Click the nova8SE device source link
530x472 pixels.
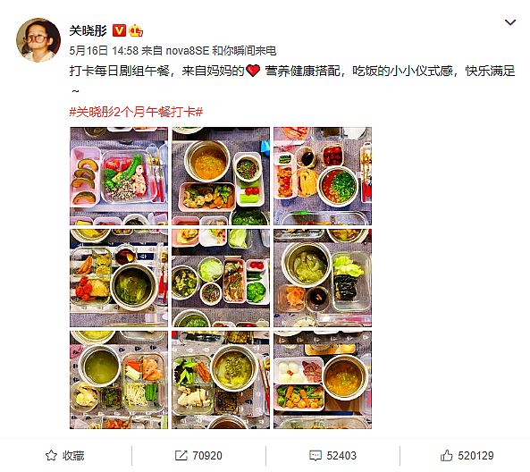pos(188,51)
